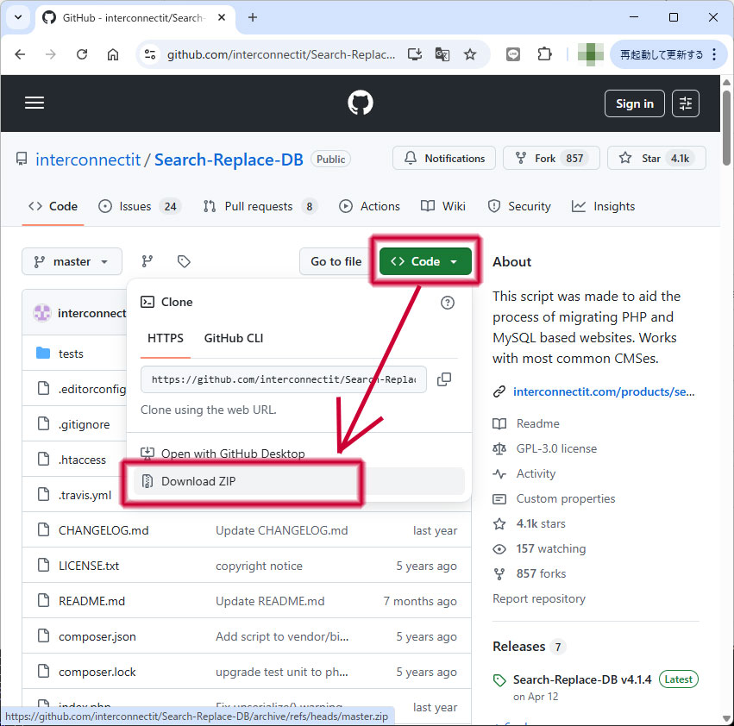The width and height of the screenshot is (734, 726).
Task: Open the Actions tab
Action: click(x=369, y=206)
